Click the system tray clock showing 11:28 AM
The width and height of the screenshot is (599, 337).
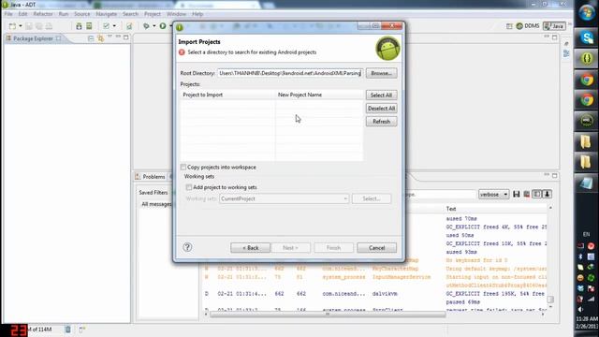click(x=587, y=318)
